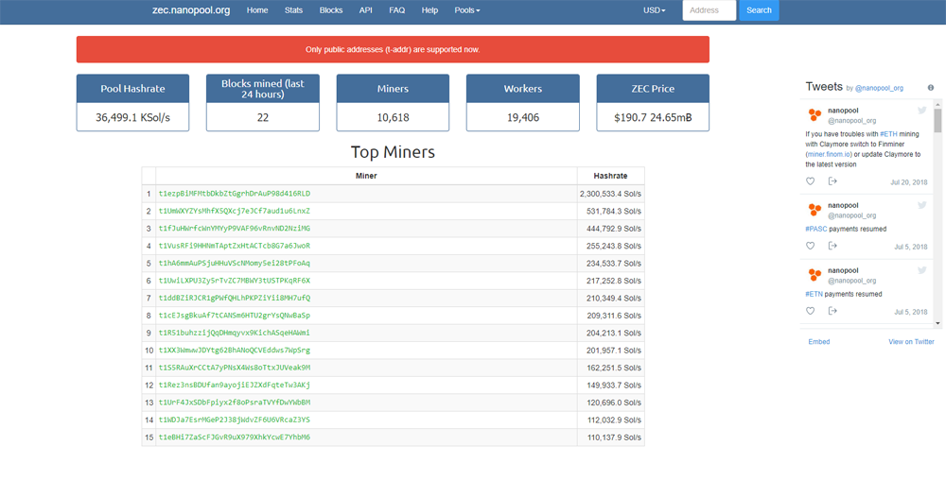Share the #PASC payments resumed tweet
The width and height of the screenshot is (946, 480).
(832, 246)
